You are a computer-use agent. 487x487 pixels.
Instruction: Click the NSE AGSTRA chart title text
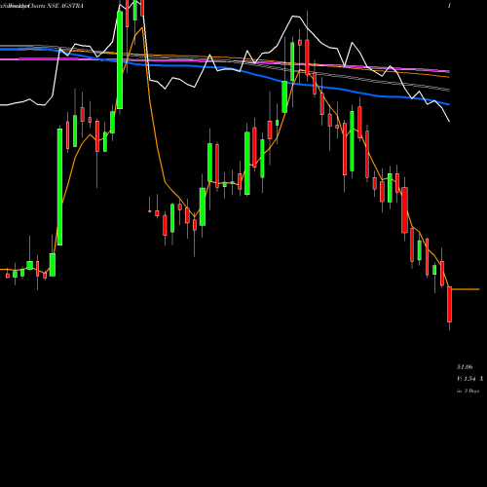42,6
